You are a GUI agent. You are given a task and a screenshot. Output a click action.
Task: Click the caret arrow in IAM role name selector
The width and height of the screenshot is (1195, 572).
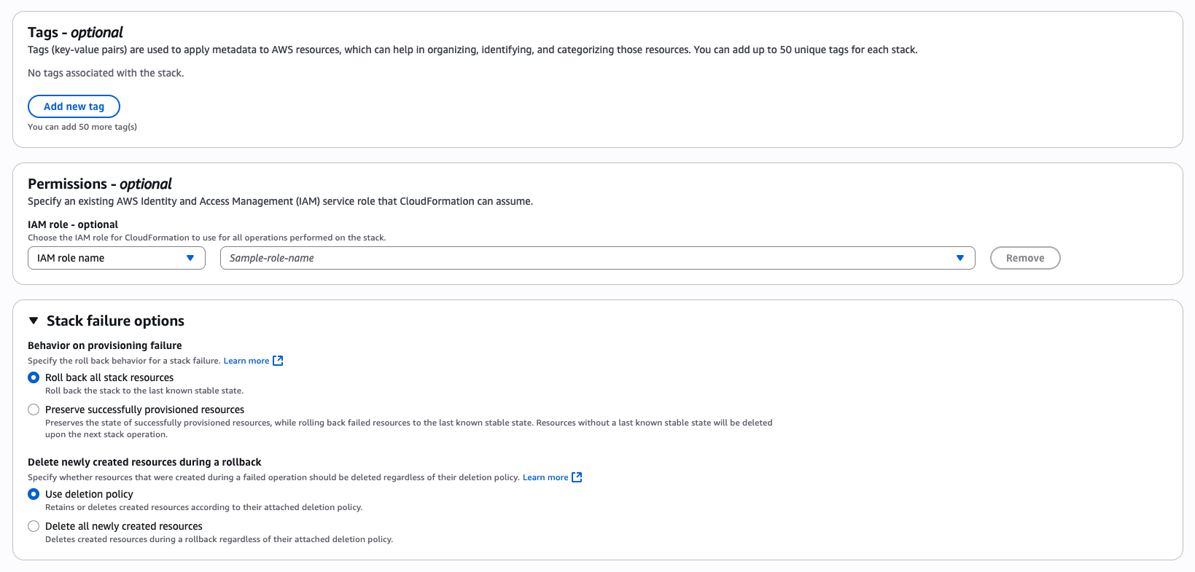click(190, 258)
